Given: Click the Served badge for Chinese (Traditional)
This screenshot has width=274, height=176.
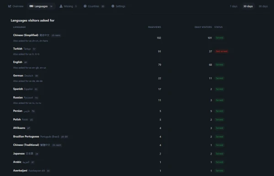Looking at the screenshot, I should [219, 145].
